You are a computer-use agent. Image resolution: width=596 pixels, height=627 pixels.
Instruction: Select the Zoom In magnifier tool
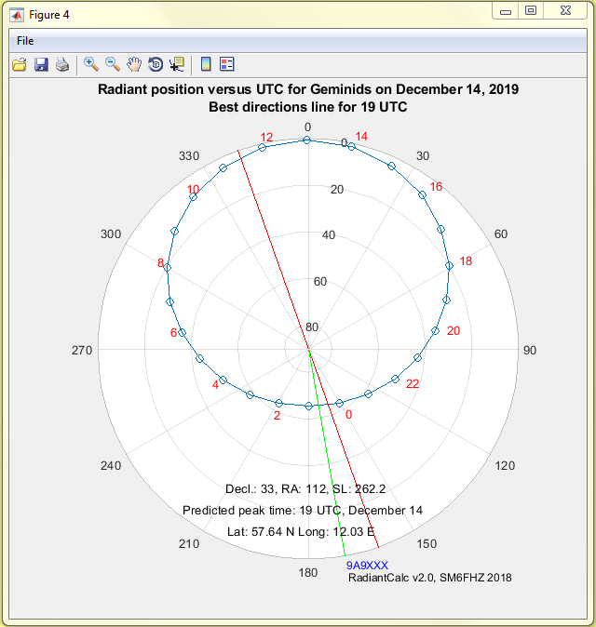click(x=91, y=64)
